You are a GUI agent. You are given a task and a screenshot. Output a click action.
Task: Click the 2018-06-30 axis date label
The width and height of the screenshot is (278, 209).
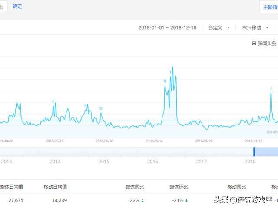104,141
